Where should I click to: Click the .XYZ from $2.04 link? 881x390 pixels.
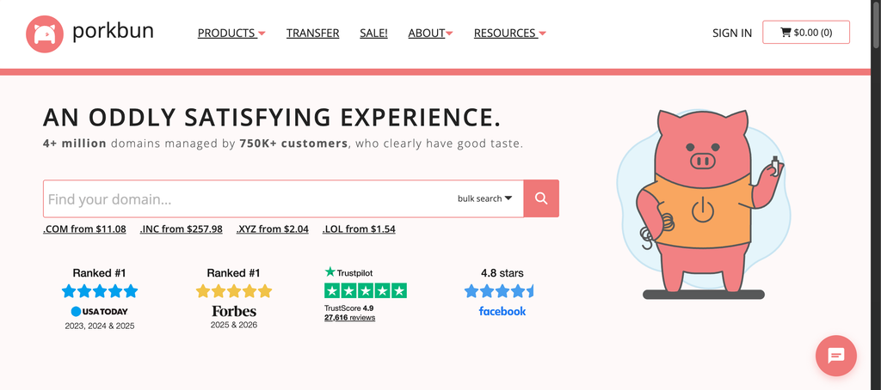coord(273,229)
